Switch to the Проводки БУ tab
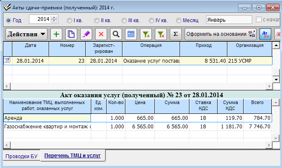This screenshot has width=282, height=168. coord(21,156)
